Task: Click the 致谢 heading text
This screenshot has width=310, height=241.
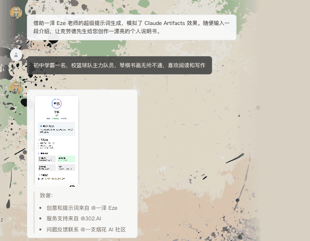Action: (x=46, y=196)
